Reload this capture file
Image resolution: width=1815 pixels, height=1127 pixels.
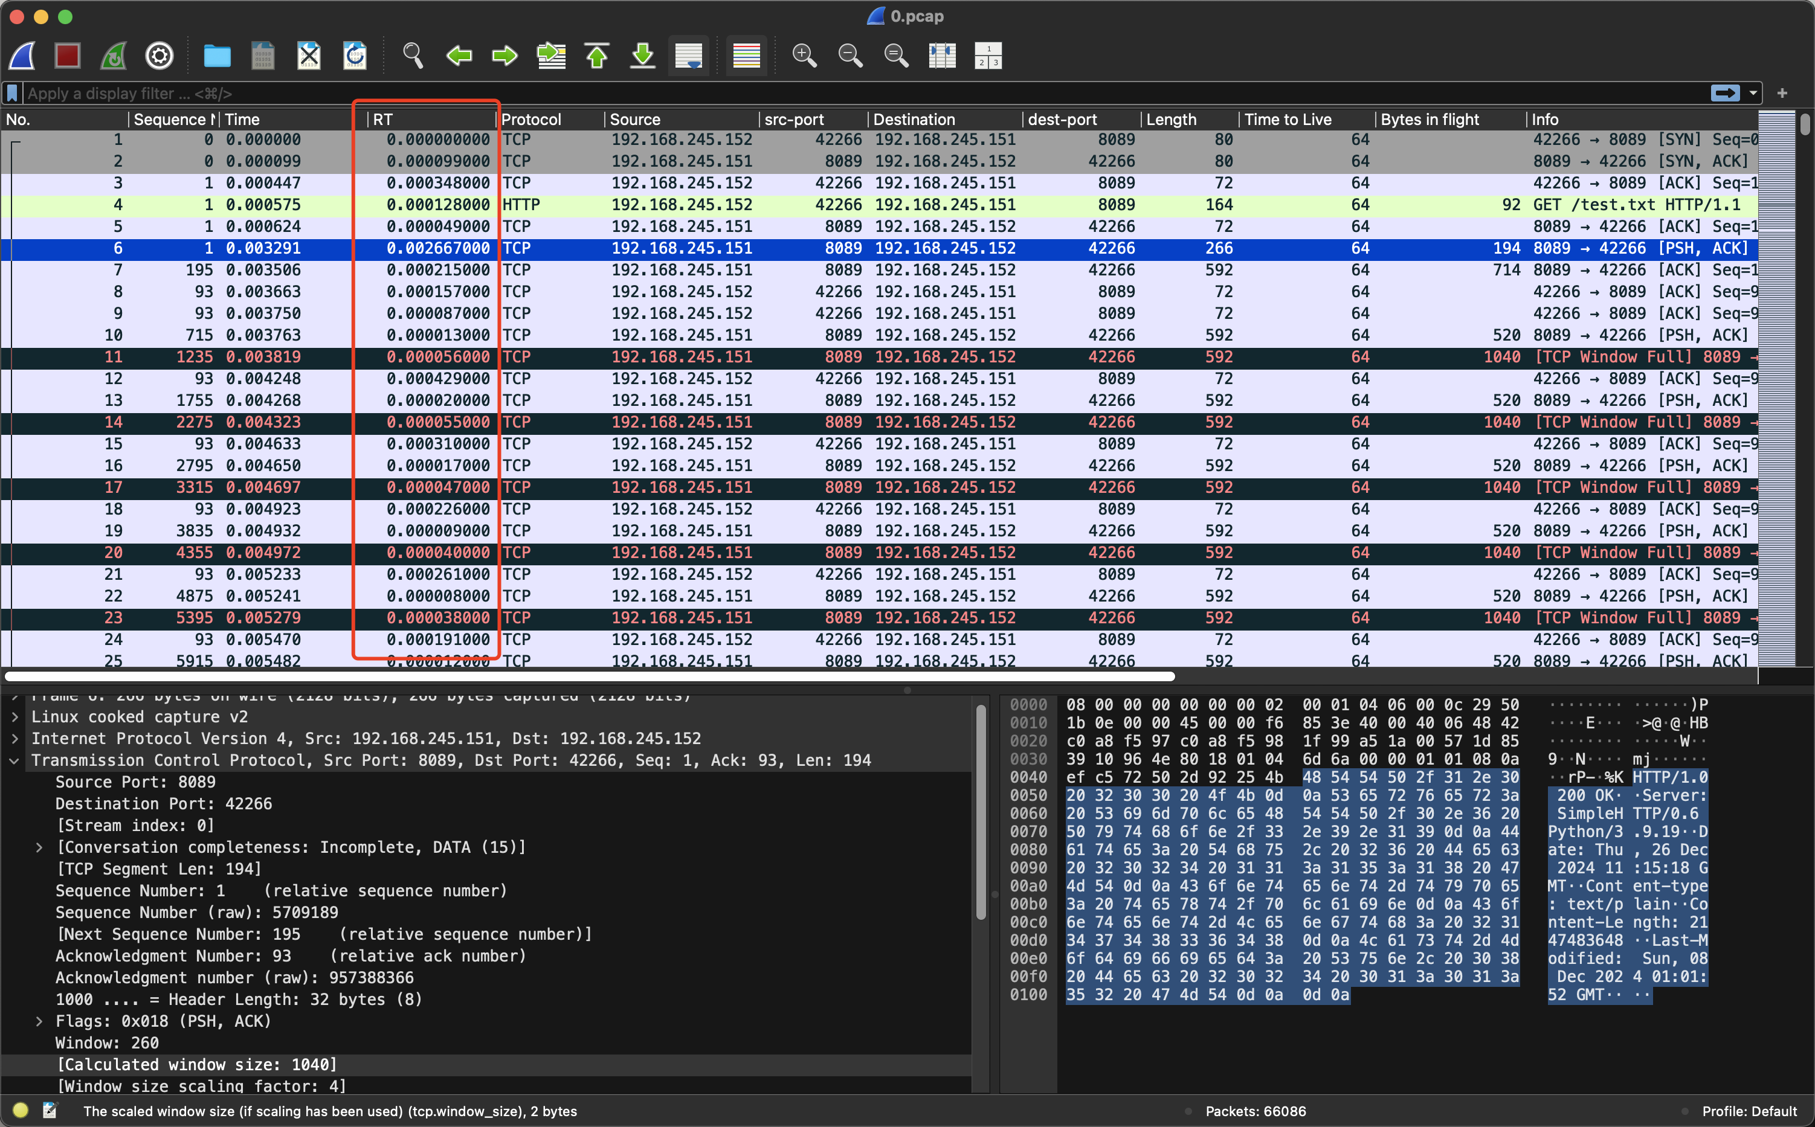click(x=355, y=55)
